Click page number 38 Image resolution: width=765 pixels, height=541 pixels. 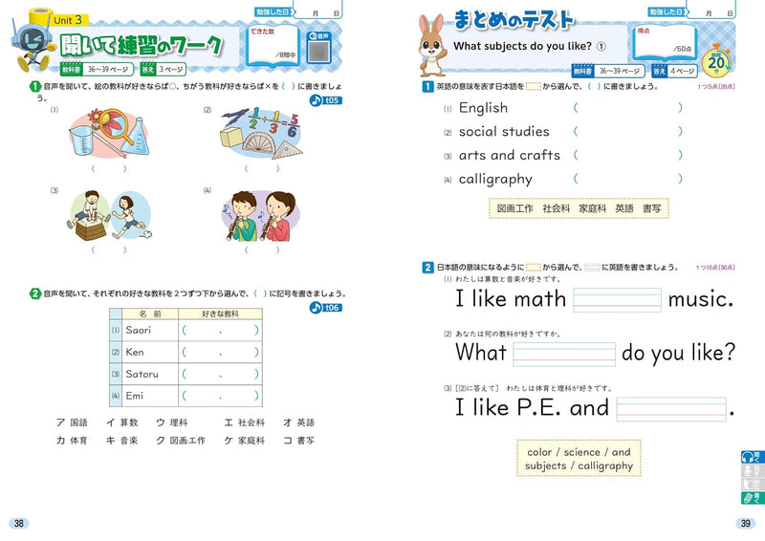pyautogui.click(x=19, y=524)
